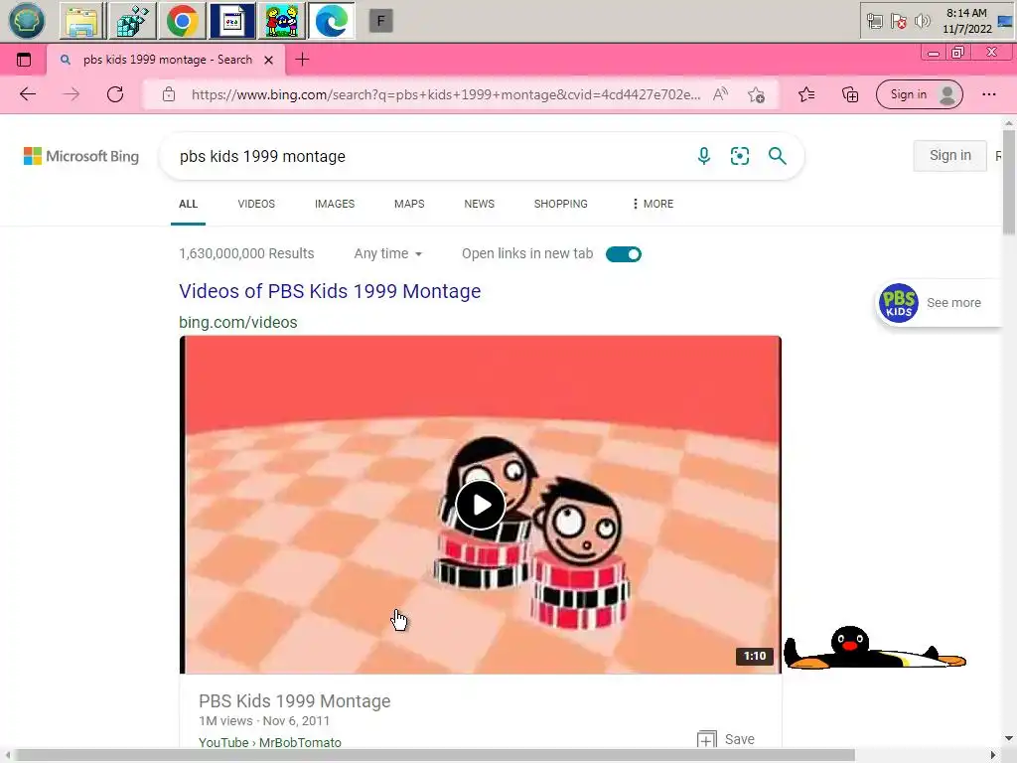The width and height of the screenshot is (1017, 763).
Task: Open the gray F icon on taskbar
Action: tap(380, 22)
